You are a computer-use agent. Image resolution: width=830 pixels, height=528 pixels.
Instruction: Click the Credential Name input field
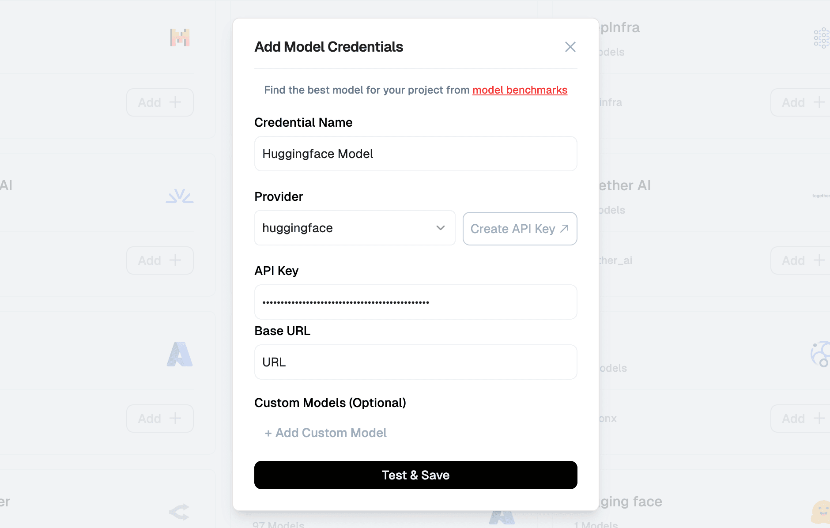415,154
